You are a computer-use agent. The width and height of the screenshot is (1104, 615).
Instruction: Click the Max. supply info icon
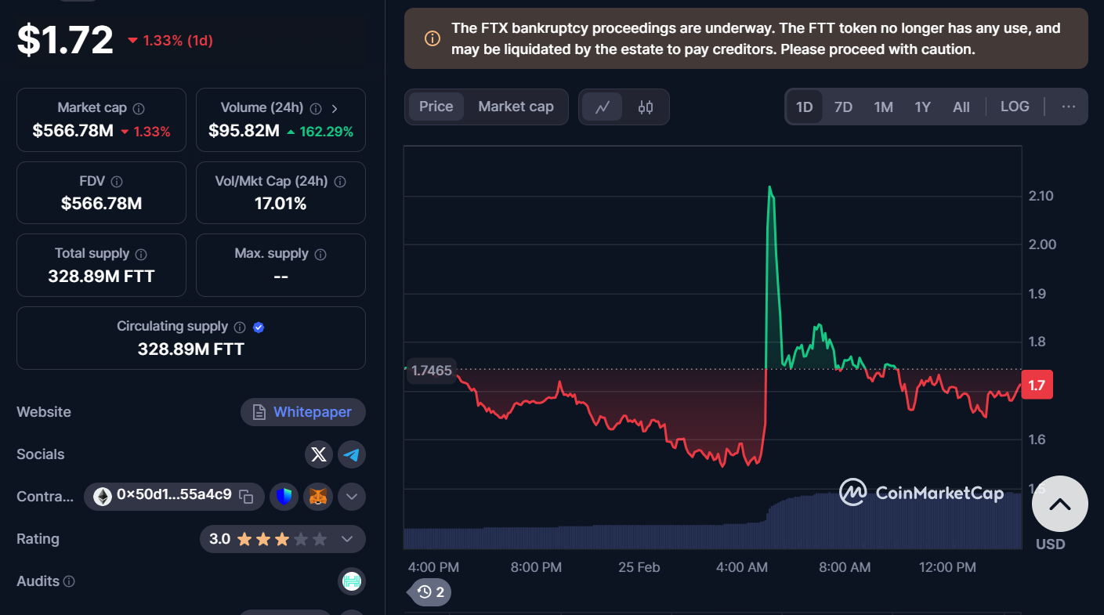[x=320, y=254]
